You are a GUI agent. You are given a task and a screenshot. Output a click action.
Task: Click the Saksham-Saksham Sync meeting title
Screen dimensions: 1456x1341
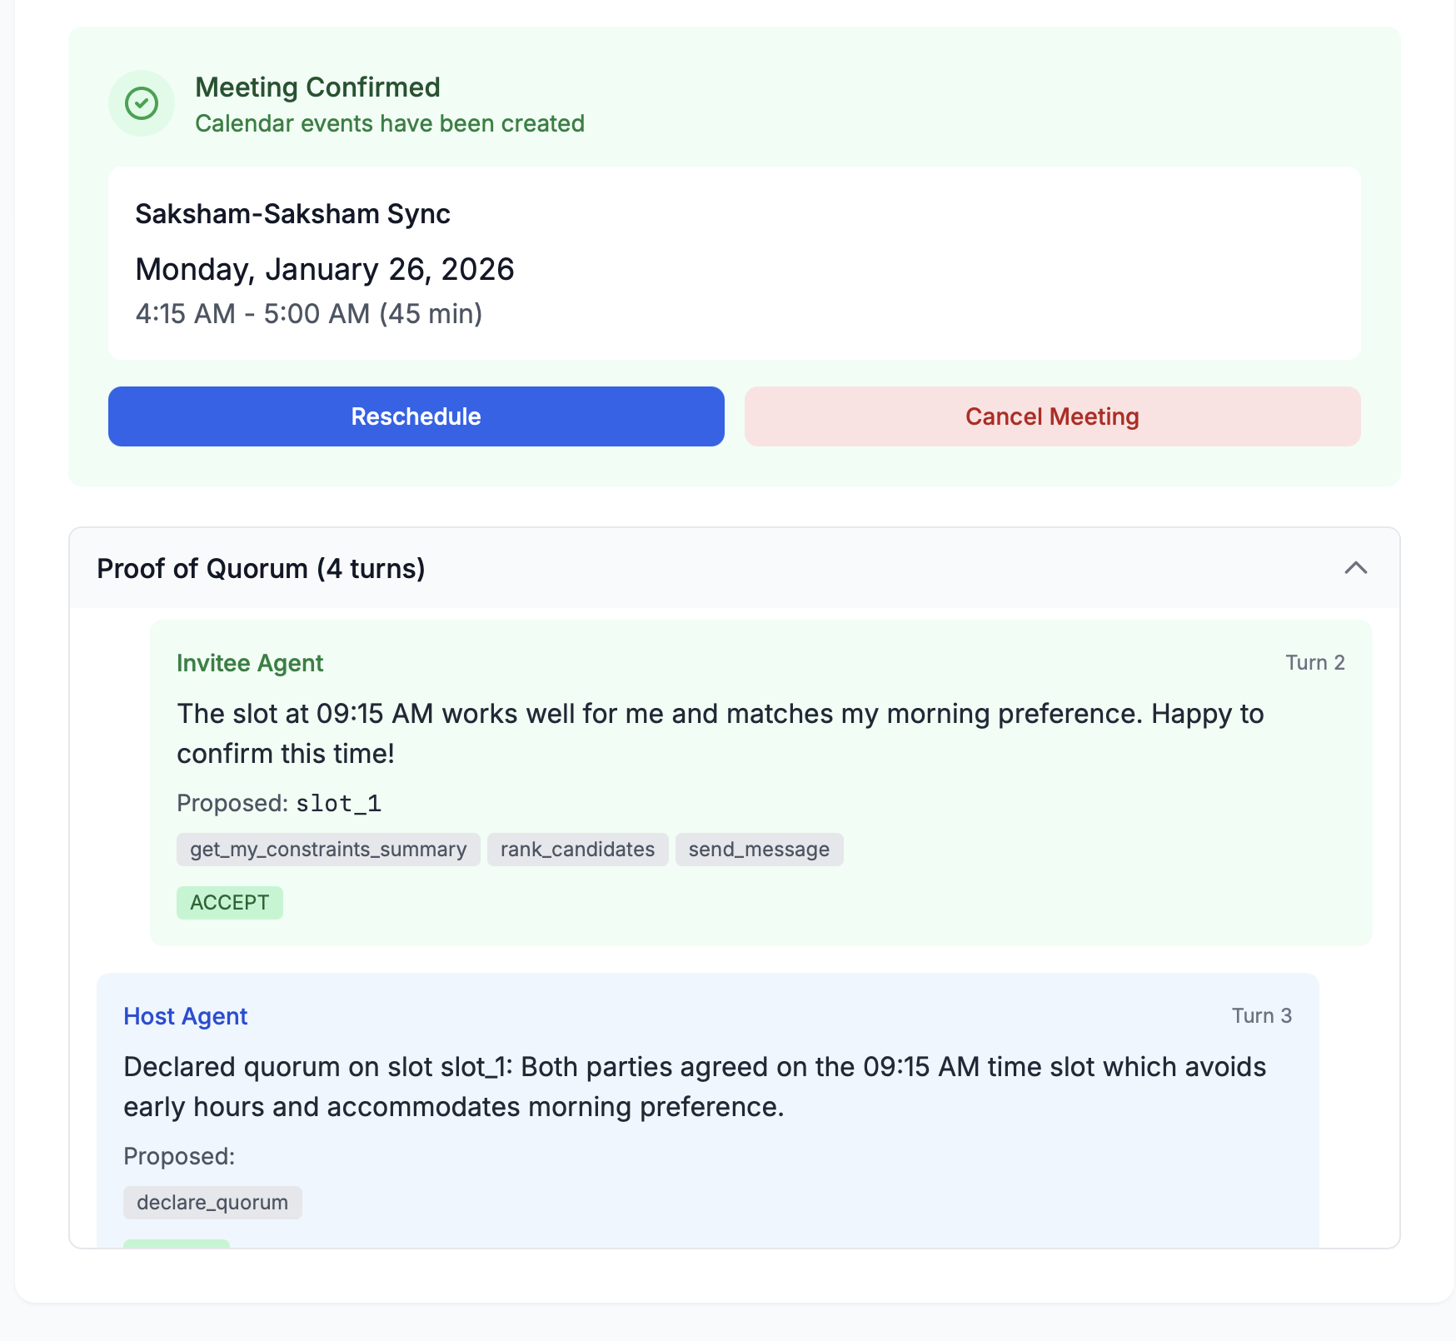click(x=292, y=214)
